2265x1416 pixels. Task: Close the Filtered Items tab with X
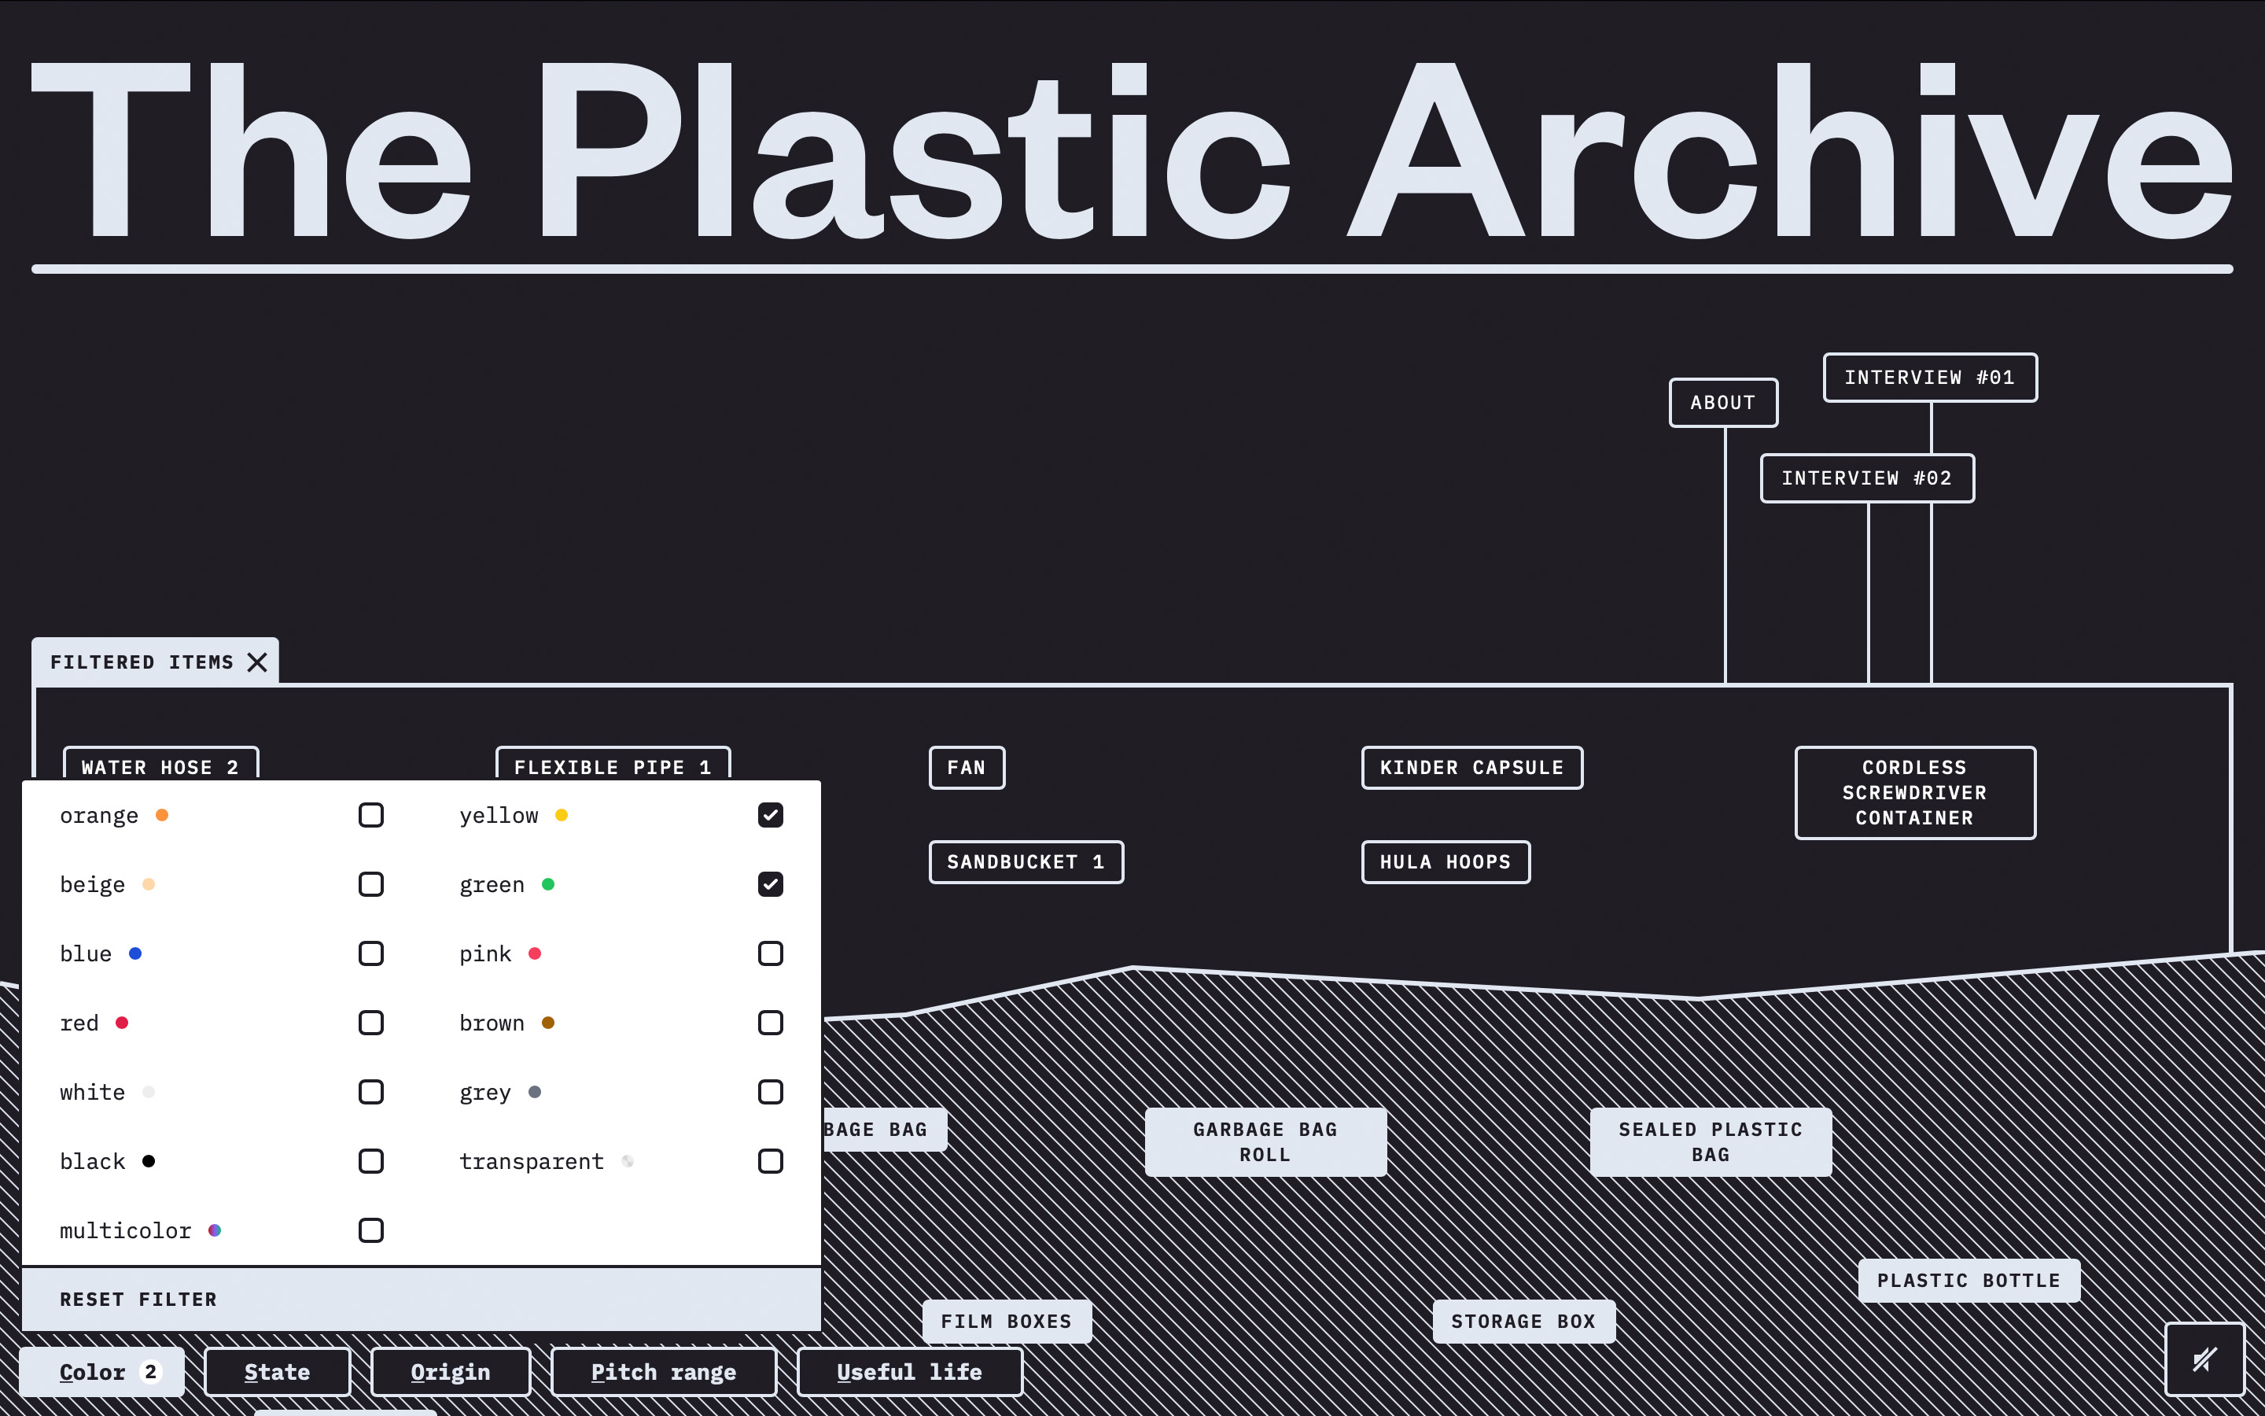pos(257,662)
